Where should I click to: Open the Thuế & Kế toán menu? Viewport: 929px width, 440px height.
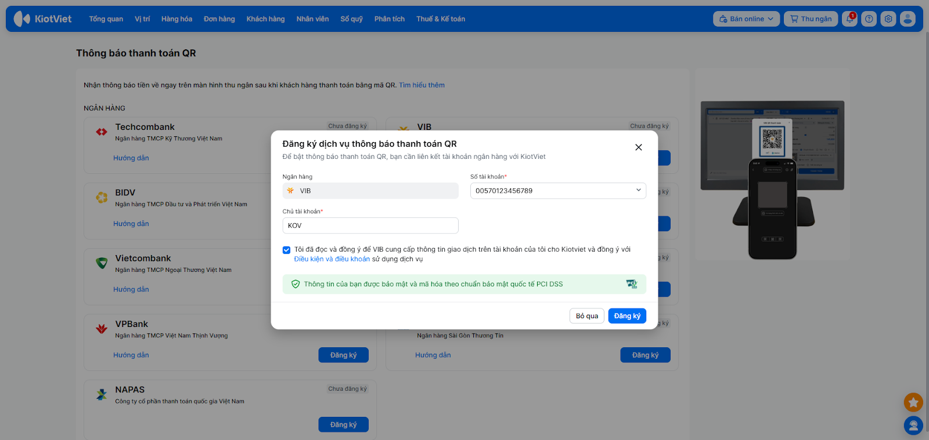pyautogui.click(x=441, y=19)
